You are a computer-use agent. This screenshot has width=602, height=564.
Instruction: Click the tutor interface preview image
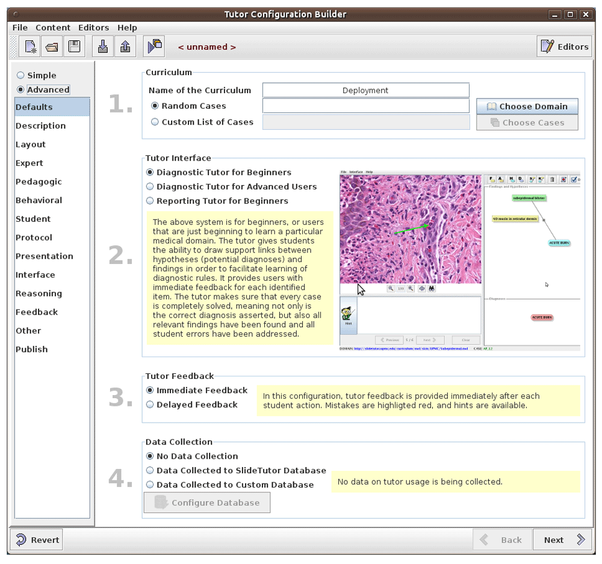(459, 260)
